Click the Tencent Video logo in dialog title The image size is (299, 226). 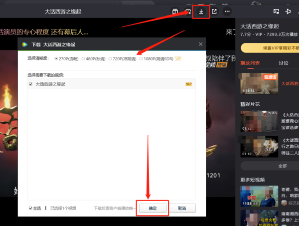point(25,44)
